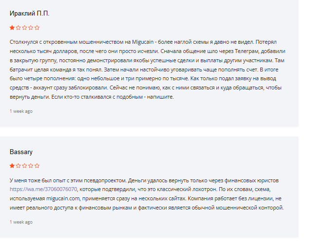Click the reviewer name Bassary
The height and width of the screenshot is (245, 309).
[21, 152]
